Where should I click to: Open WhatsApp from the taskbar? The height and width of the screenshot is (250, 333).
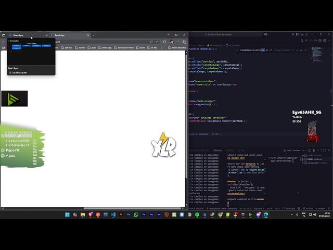point(136,215)
